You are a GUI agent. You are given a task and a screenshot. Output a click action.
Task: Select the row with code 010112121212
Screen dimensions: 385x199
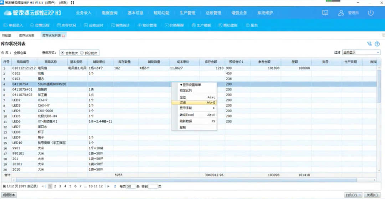click(189, 68)
